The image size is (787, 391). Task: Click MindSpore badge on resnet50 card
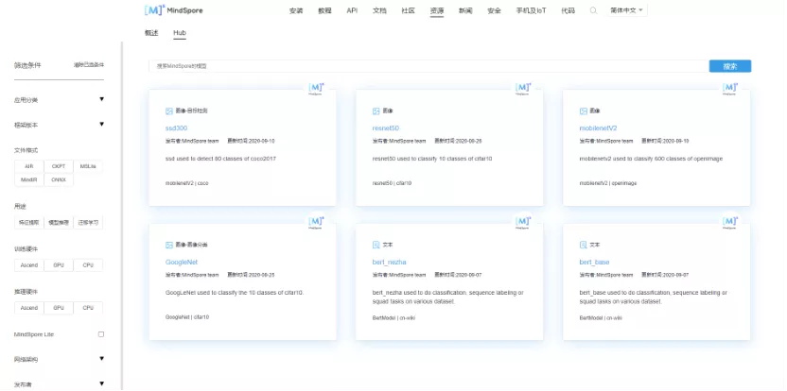click(x=522, y=89)
